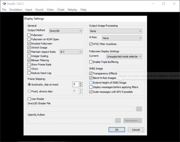
Task: Browse for OpenGL/Vulkan shader file
Action: coord(118,121)
